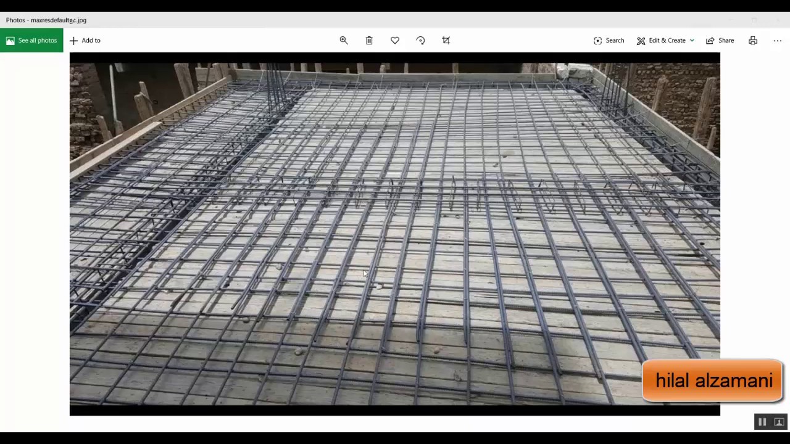This screenshot has height=444, width=790.
Task: Print the photo via the printer icon
Action: point(753,40)
